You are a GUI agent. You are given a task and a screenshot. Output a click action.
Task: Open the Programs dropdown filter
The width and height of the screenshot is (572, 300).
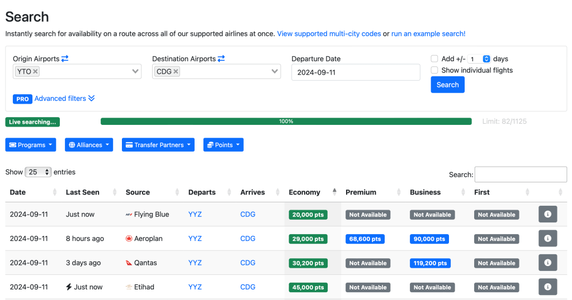click(31, 145)
